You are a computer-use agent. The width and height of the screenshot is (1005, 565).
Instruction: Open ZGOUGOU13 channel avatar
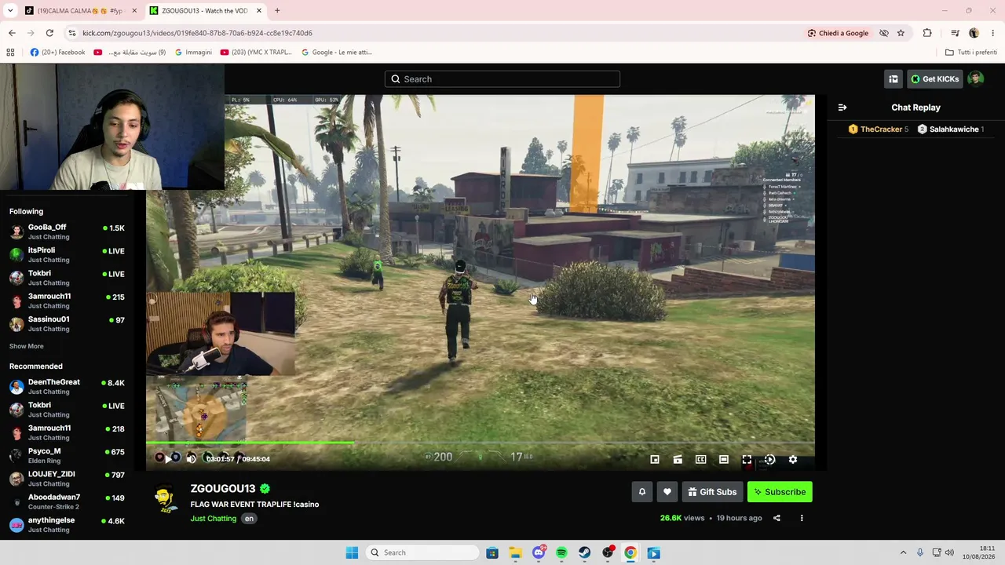164,500
